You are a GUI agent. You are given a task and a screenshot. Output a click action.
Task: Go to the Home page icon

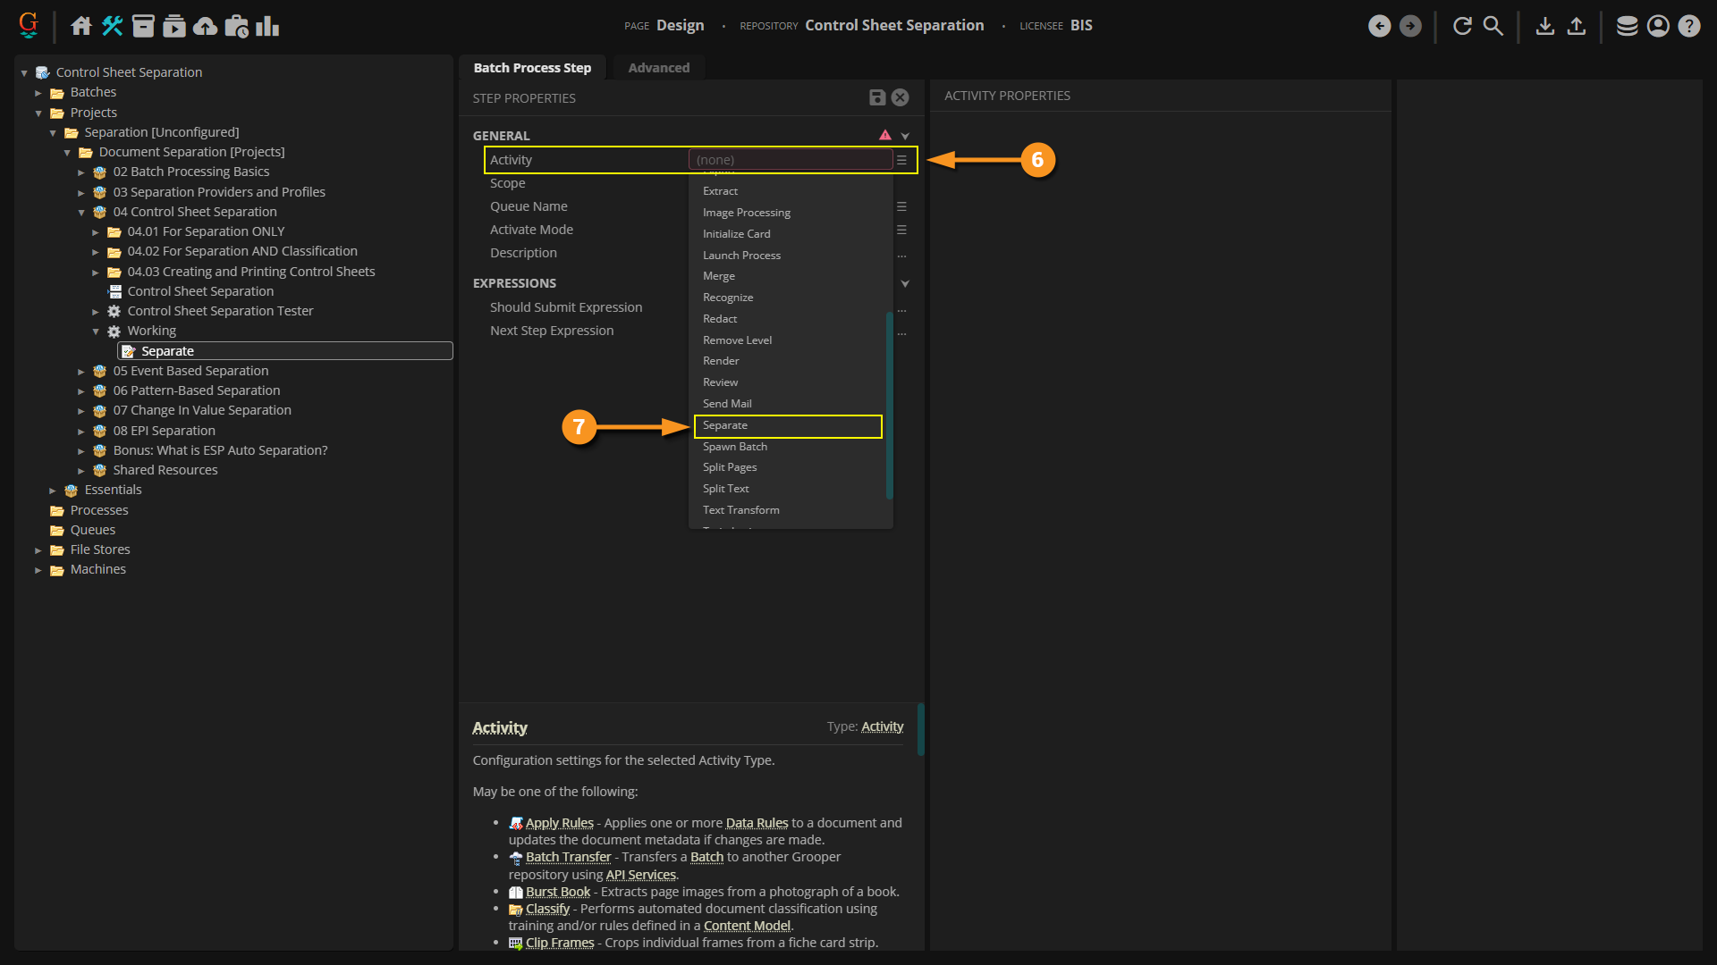tap(81, 26)
